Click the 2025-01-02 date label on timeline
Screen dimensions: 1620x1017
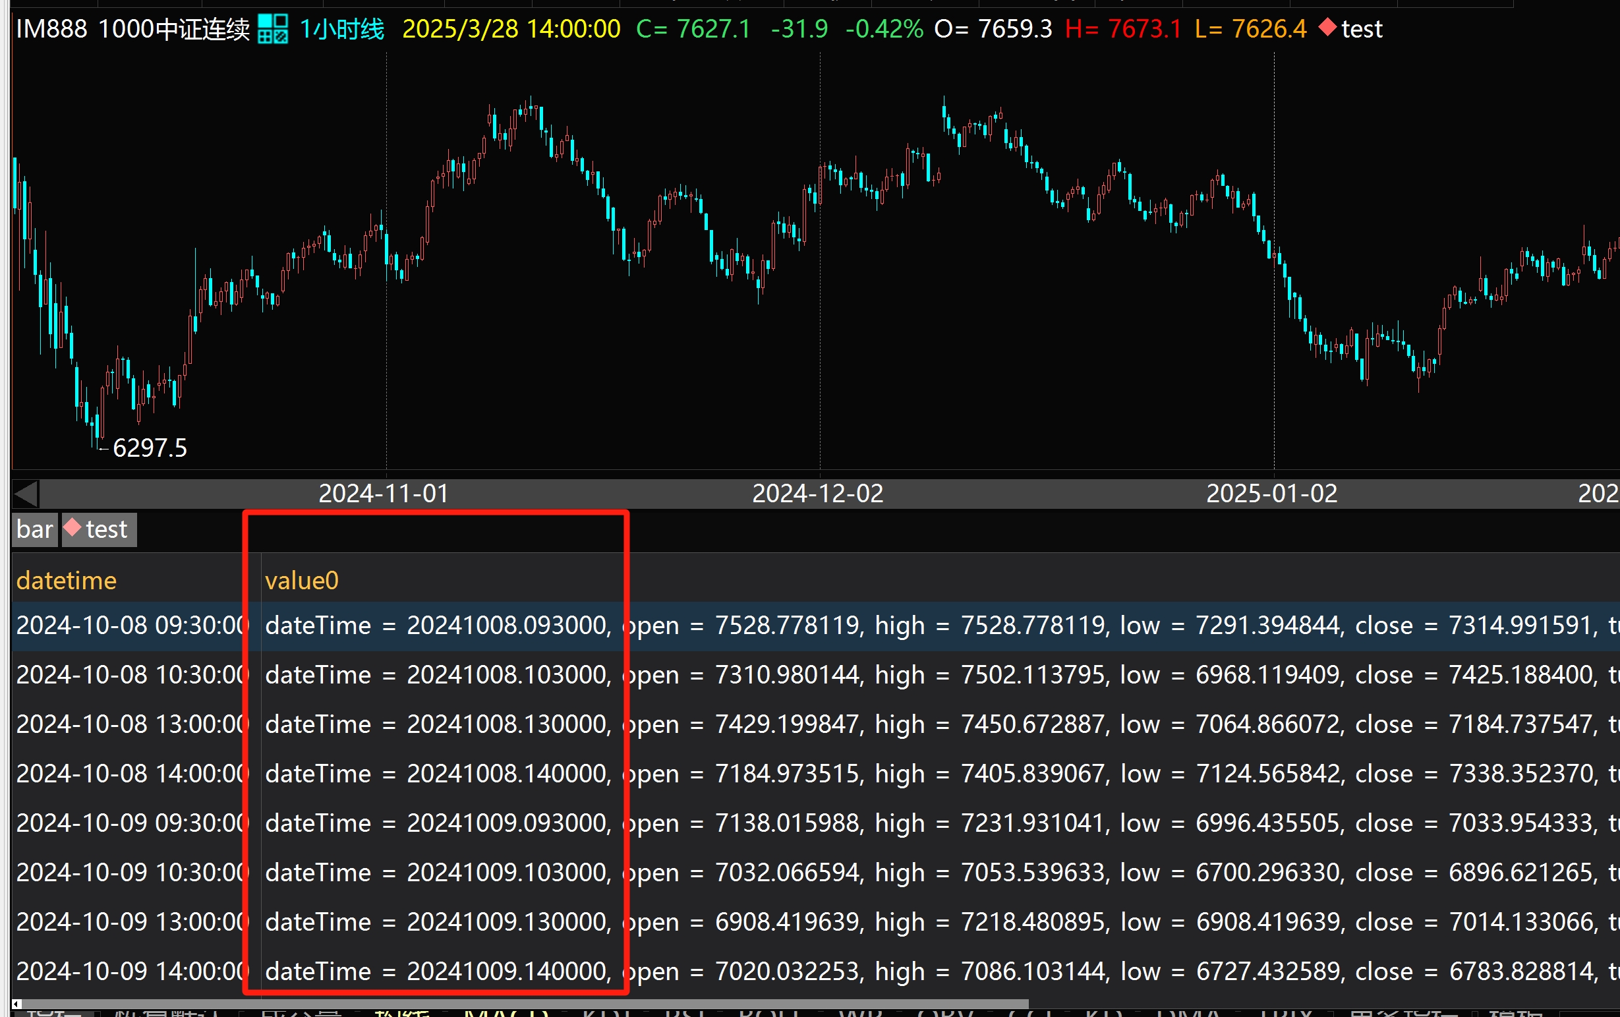(x=1271, y=494)
